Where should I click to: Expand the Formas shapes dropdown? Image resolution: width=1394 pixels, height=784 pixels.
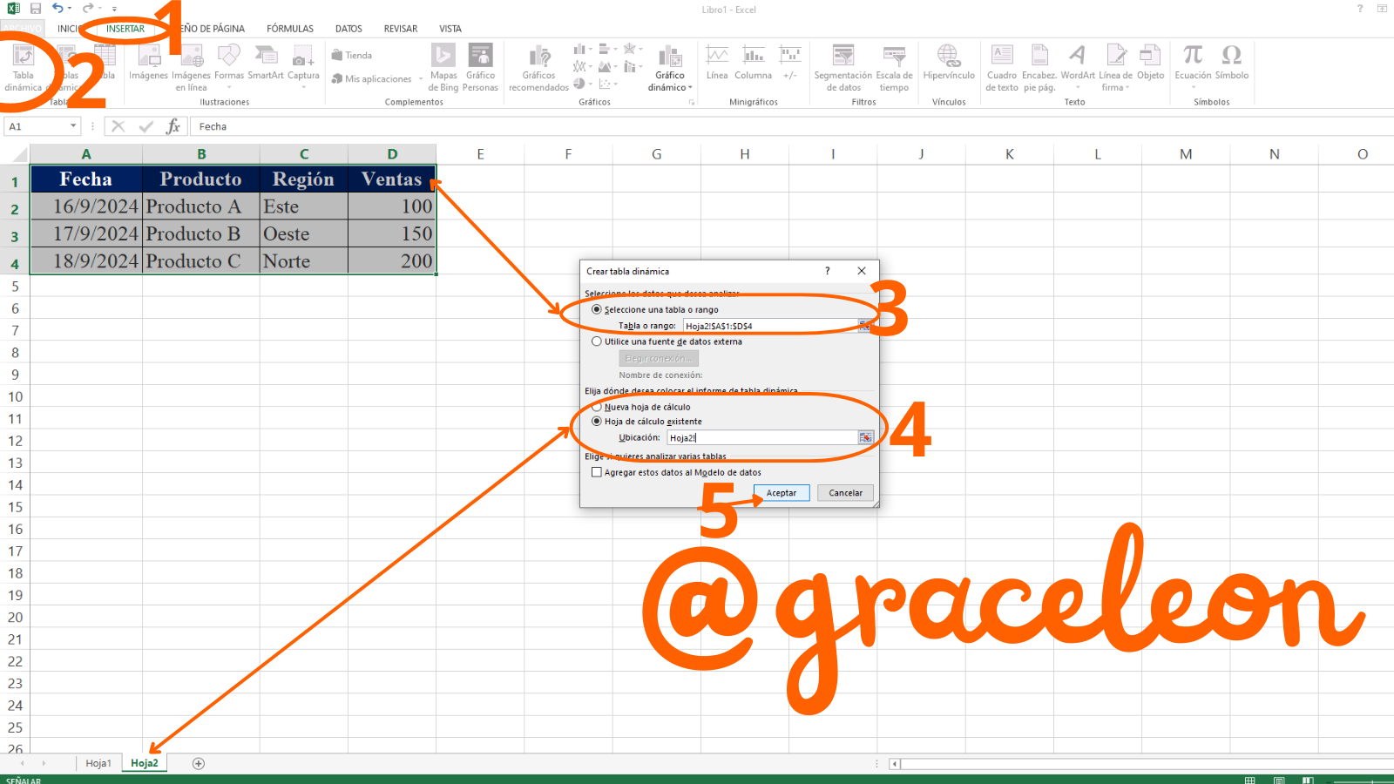[229, 87]
